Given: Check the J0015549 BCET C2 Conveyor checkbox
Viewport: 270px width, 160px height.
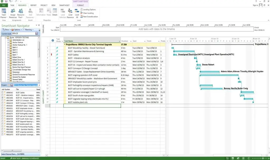Looking at the screenshot, I should pos(2,100).
